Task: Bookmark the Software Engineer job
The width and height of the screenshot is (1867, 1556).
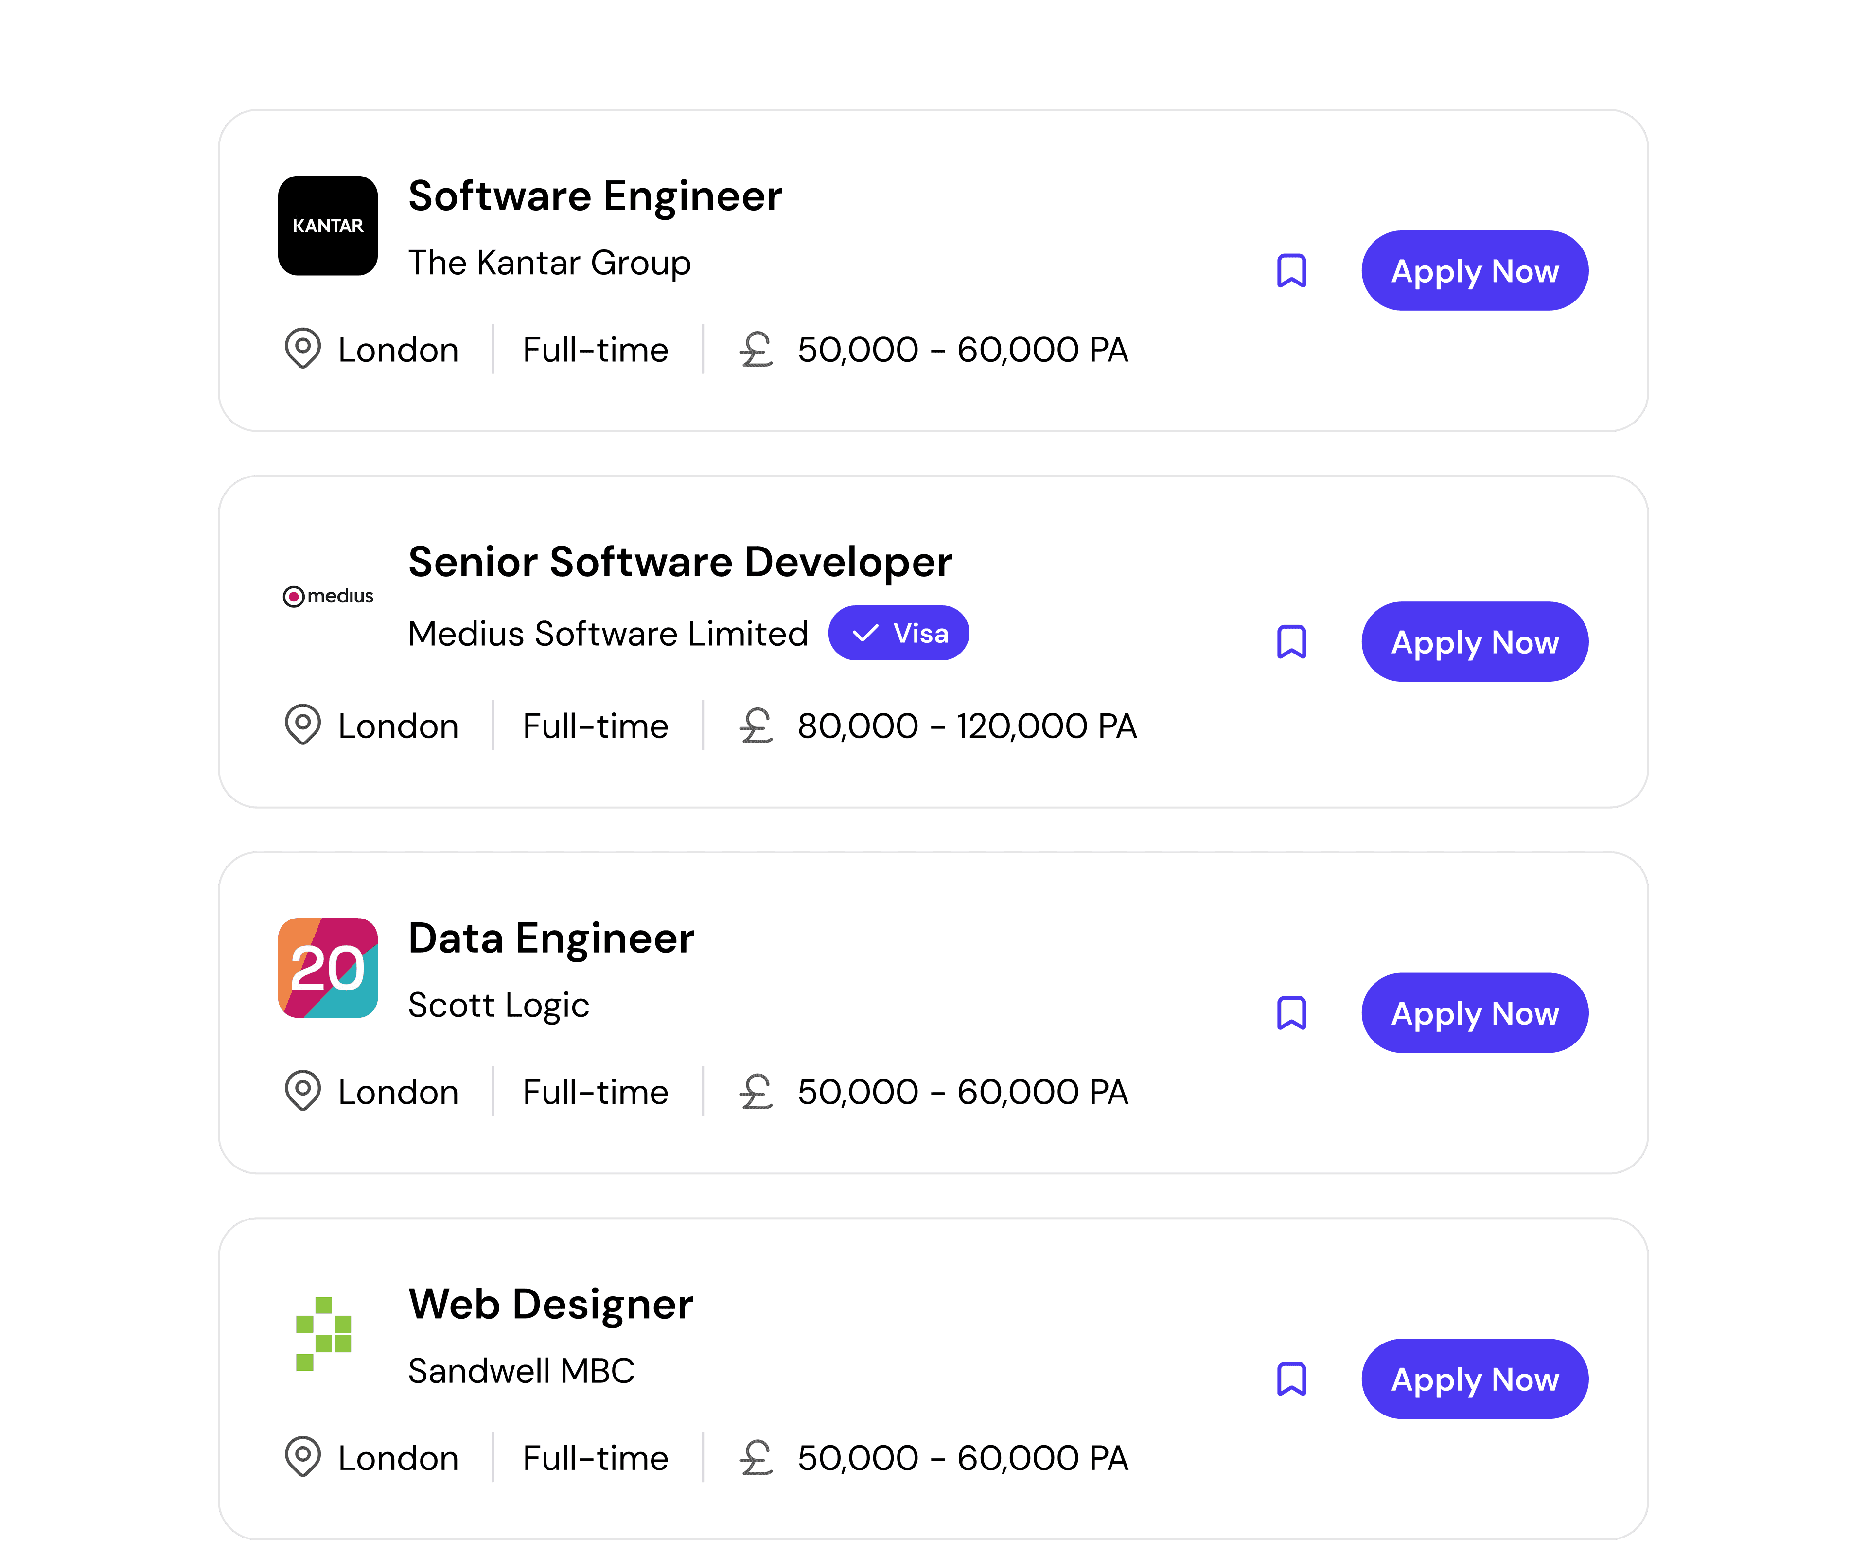Action: pyautogui.click(x=1291, y=271)
